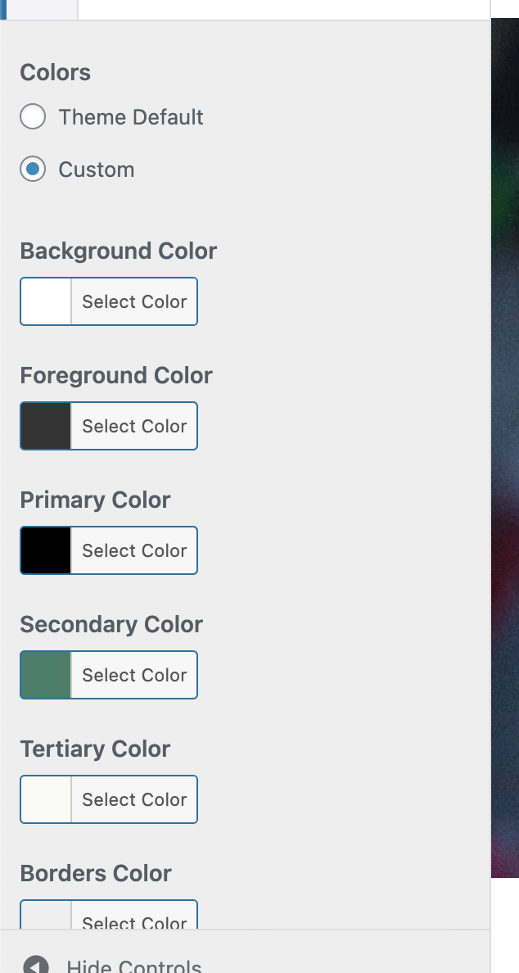Click the pale Tertiary Color swatch
The width and height of the screenshot is (519, 973).
(x=45, y=799)
